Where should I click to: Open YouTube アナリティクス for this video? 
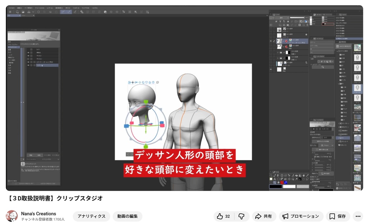[91, 216]
